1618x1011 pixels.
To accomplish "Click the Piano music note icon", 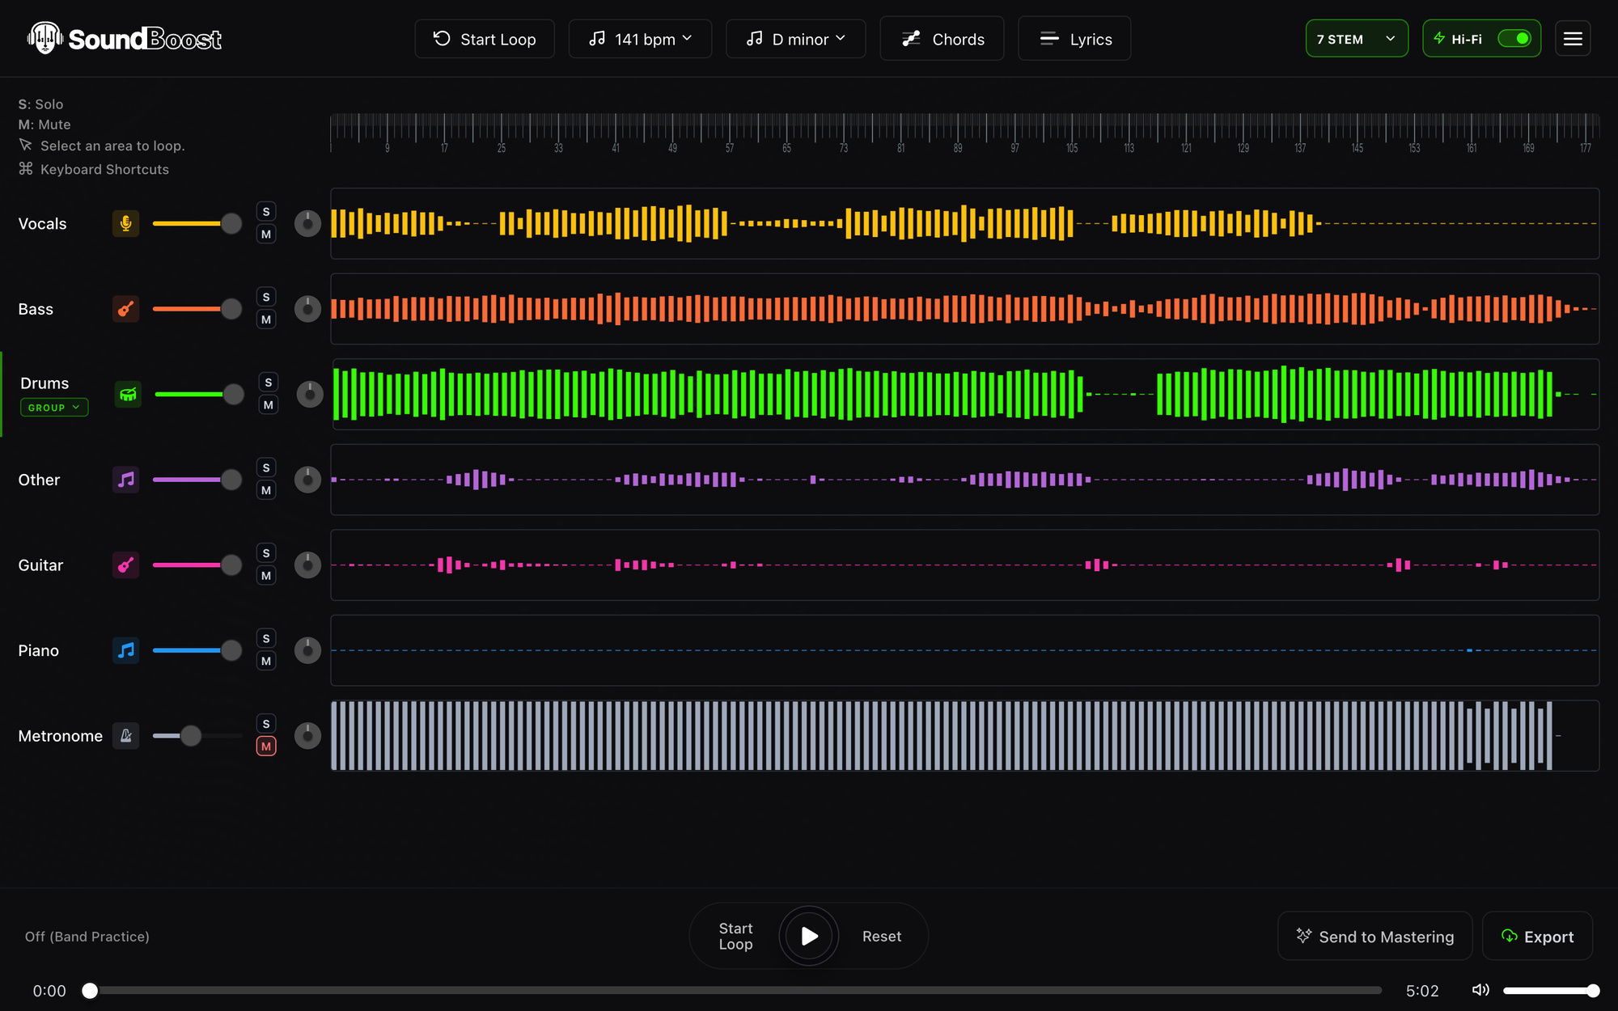I will point(125,650).
